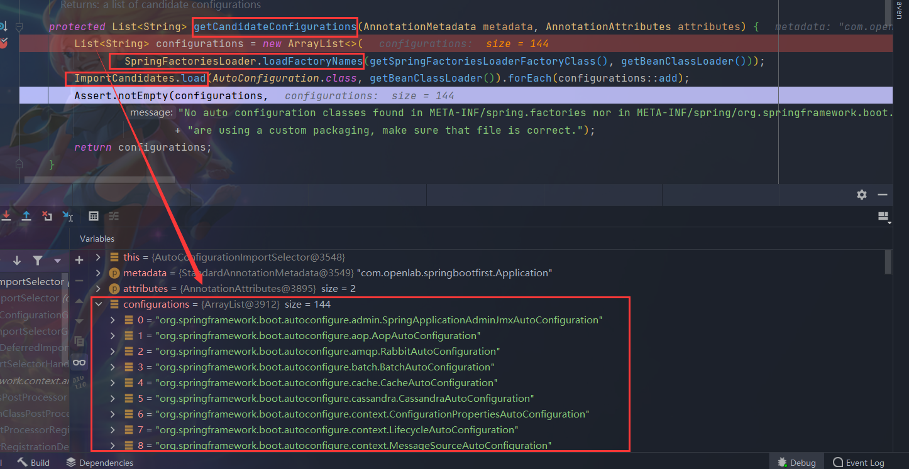Screen dimensions: 909x469
Task: Click the 'return configurations;' statement
Action: point(143,148)
